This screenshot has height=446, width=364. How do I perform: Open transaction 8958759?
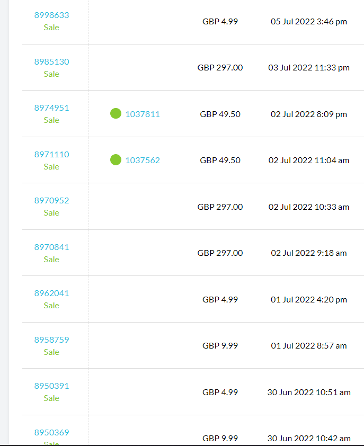click(x=51, y=340)
